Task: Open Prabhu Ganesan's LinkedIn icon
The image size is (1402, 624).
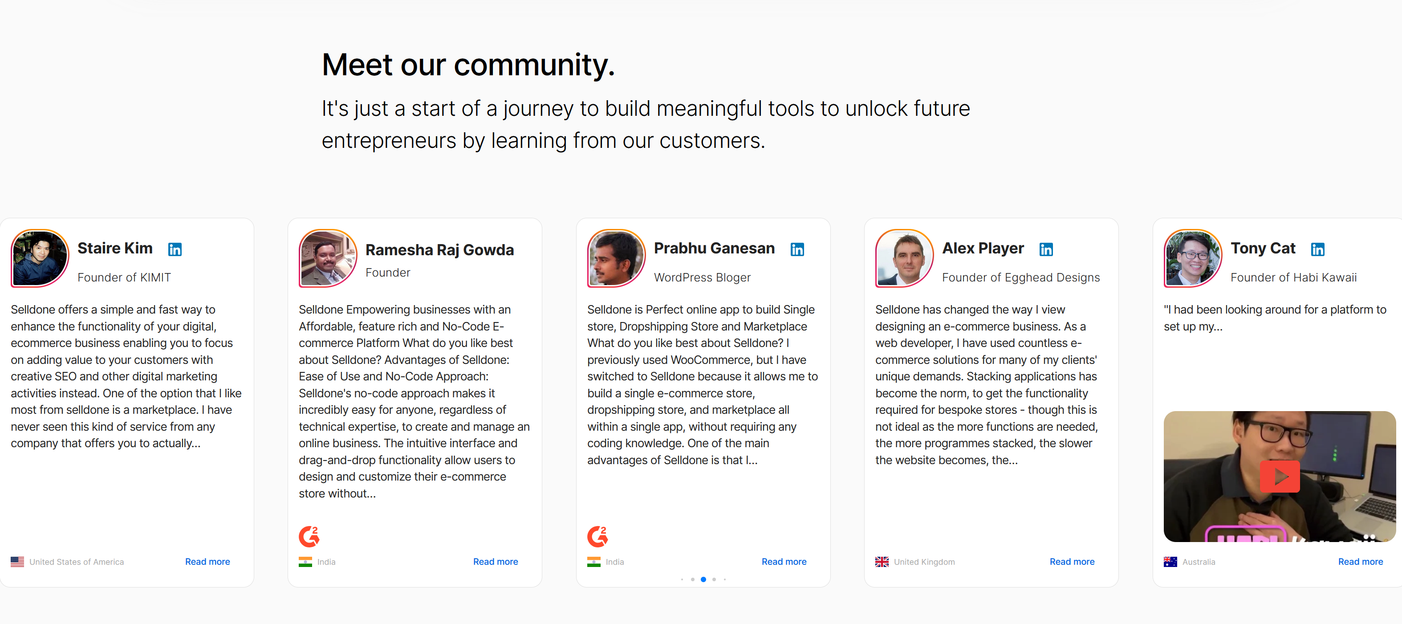Action: pyautogui.click(x=797, y=249)
